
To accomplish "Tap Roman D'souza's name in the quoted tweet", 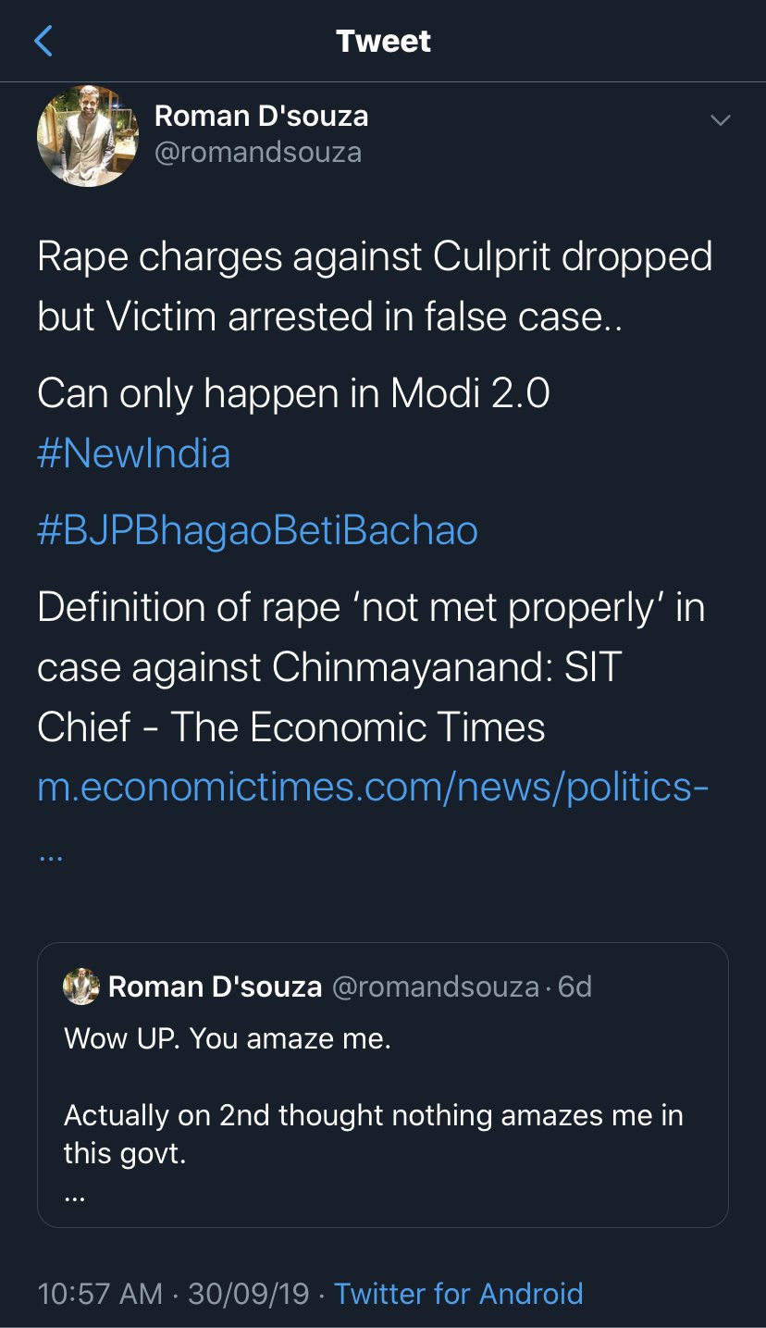I will [x=215, y=987].
